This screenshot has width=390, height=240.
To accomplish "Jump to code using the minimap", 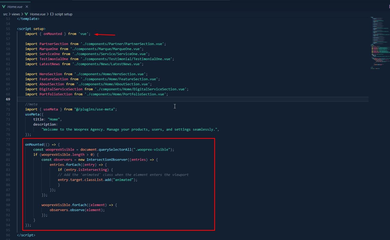I will point(380,42).
